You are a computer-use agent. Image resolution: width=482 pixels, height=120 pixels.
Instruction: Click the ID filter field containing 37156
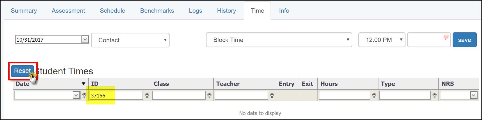pyautogui.click(x=116, y=95)
